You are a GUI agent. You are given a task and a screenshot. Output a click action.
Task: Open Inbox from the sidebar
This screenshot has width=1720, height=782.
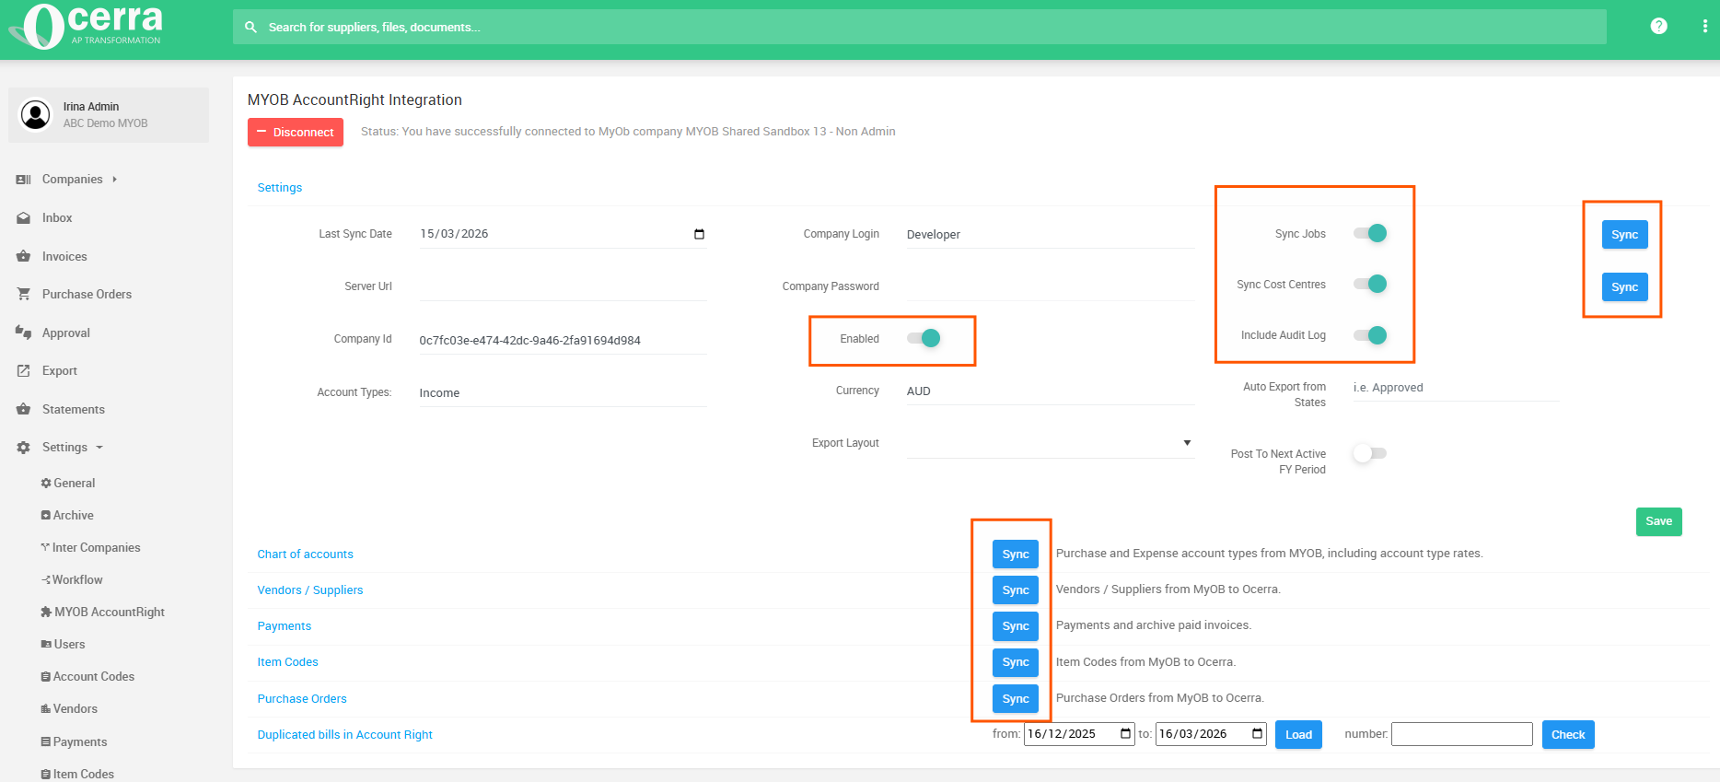pos(57,218)
